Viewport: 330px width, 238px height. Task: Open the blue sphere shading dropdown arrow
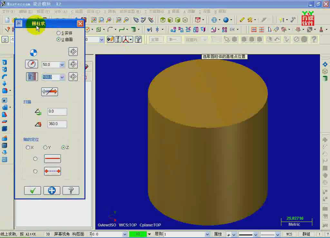tap(231, 20)
